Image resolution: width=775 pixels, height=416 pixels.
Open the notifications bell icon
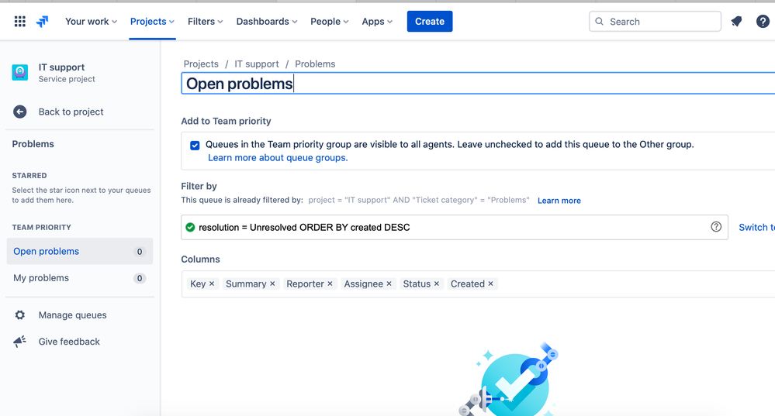(x=736, y=21)
